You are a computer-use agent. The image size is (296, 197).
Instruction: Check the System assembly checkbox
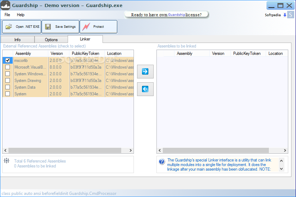pyautogui.click(x=7, y=94)
